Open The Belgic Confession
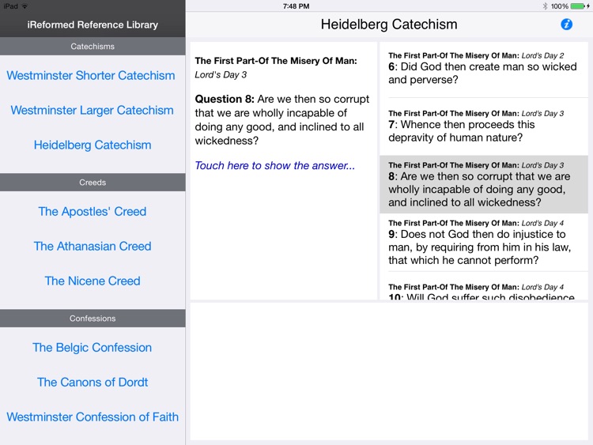The width and height of the screenshot is (593, 445). [x=93, y=348]
